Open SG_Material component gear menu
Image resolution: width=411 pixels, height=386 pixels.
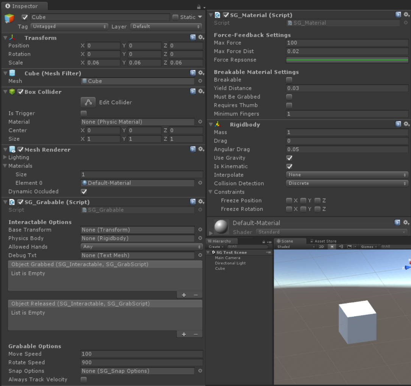point(406,15)
